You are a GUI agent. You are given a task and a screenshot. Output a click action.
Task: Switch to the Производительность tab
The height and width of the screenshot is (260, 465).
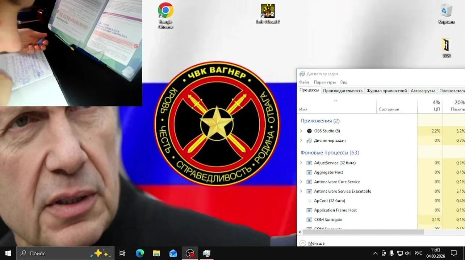(x=343, y=91)
